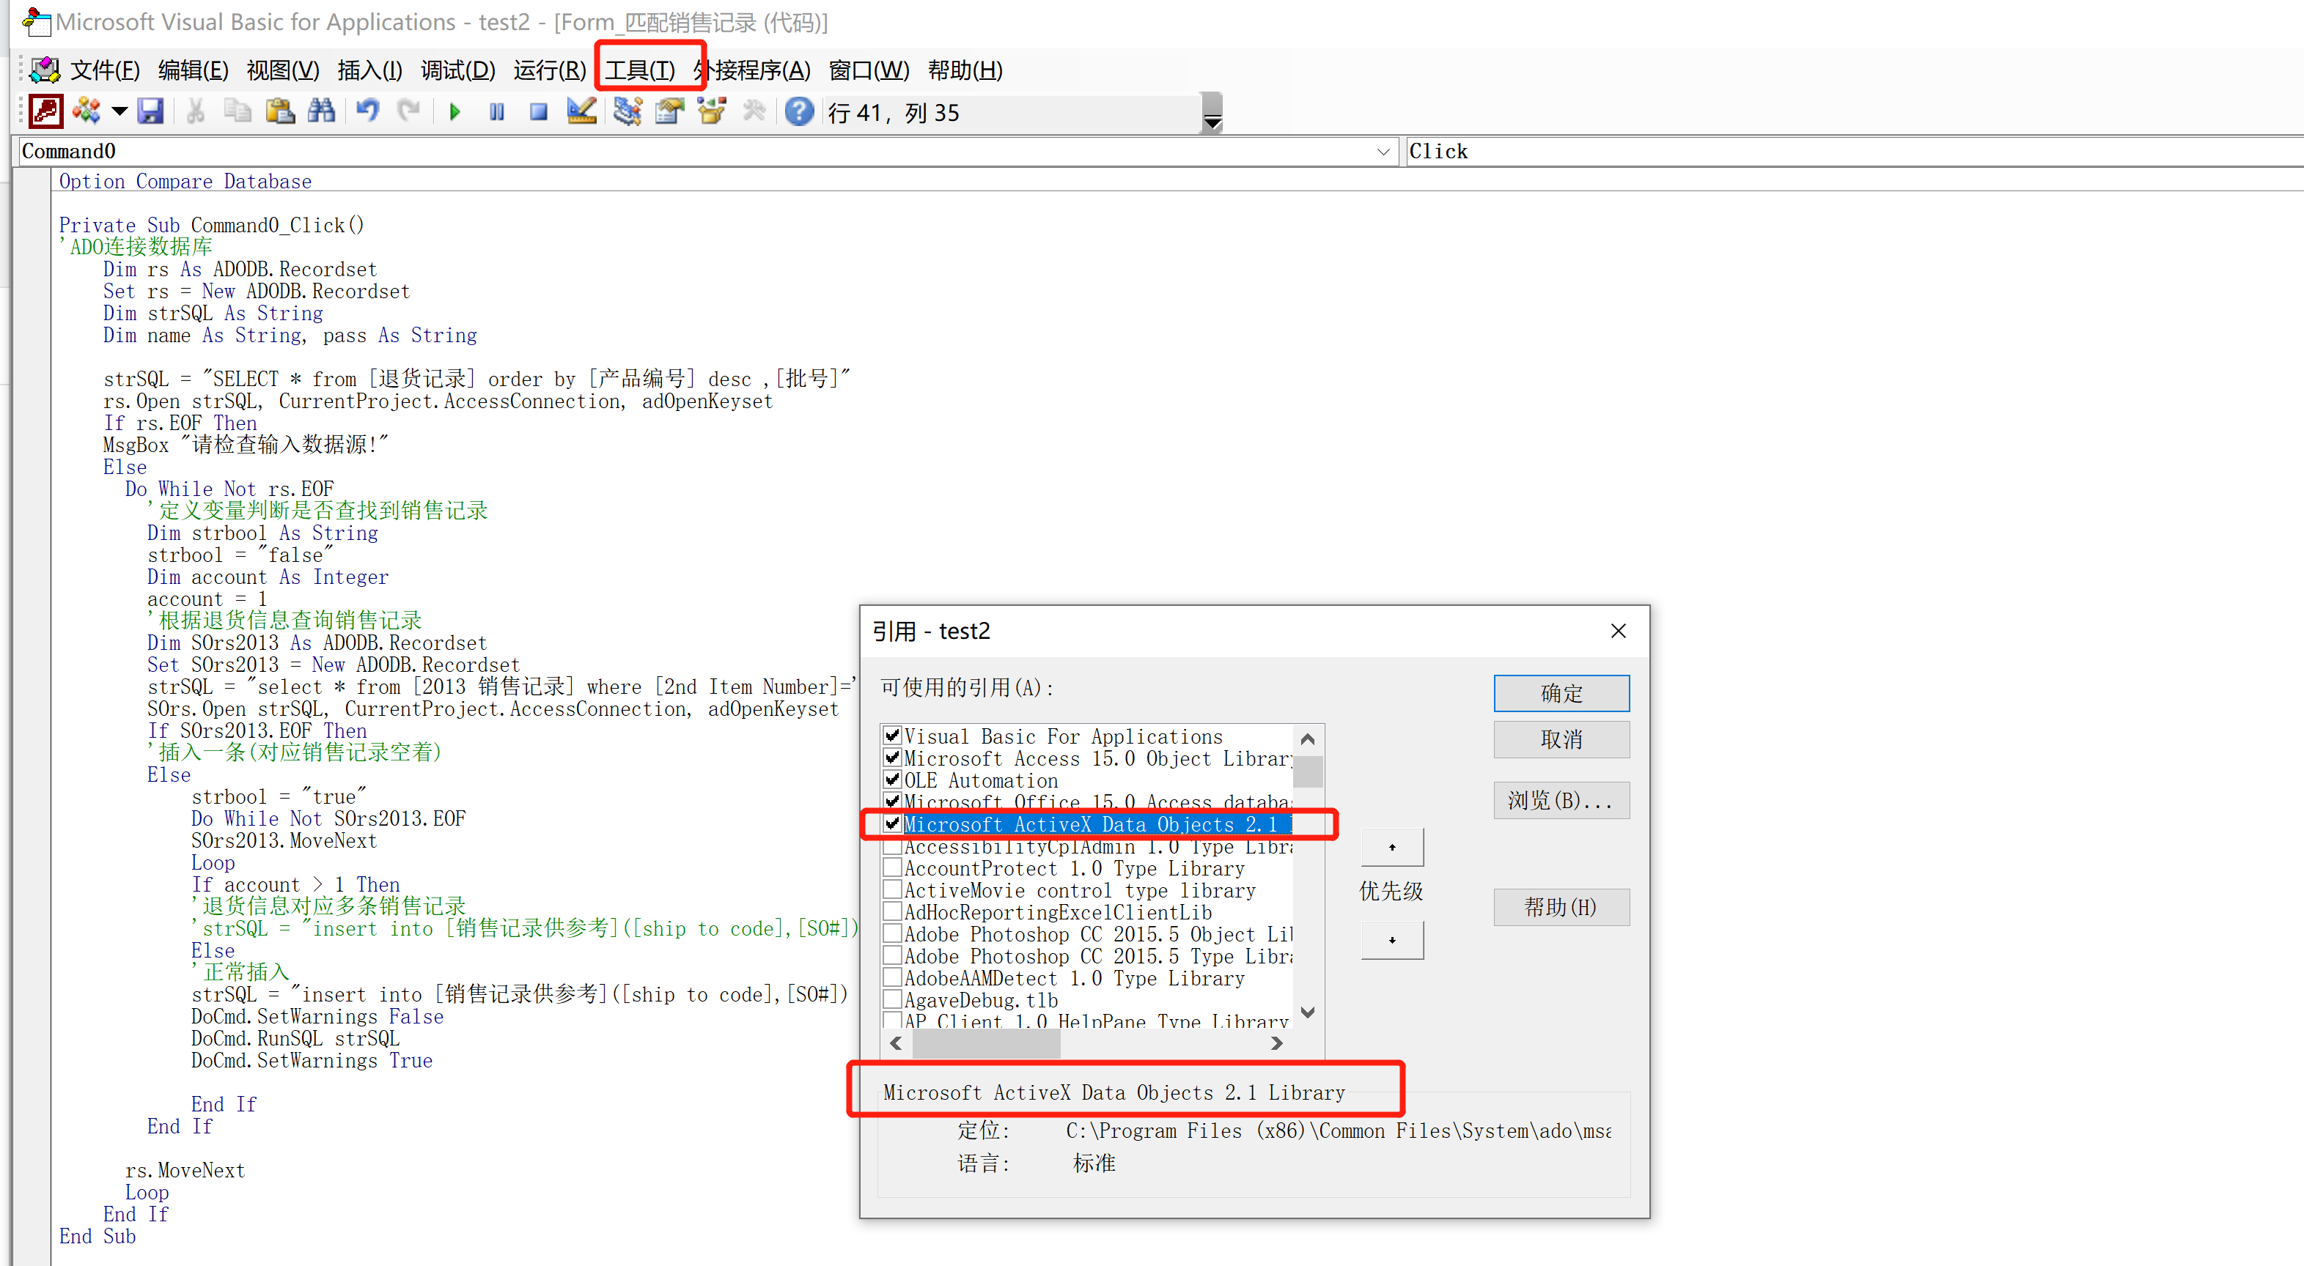Open the Project Explorer icon

[x=627, y=111]
